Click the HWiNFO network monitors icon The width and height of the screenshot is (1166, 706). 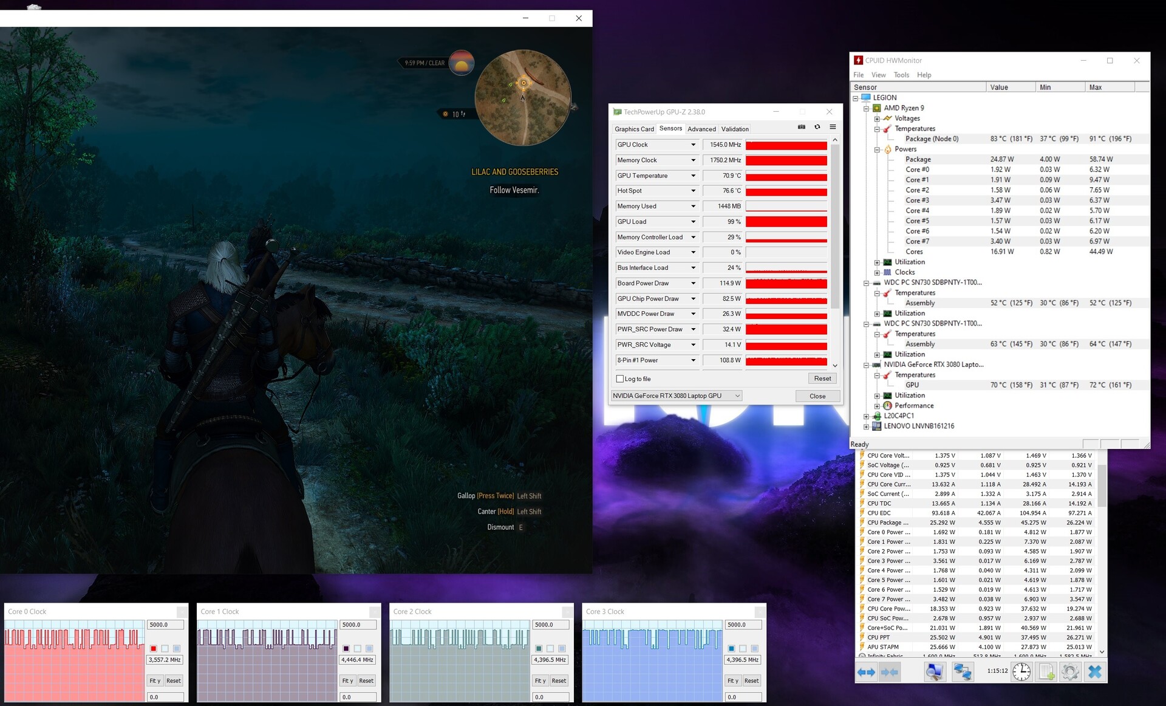pos(962,672)
